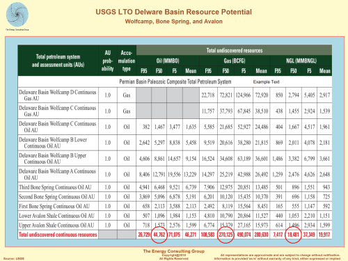Select Delaware Basin Wolfcamp B Lower Continuous Oil AU
Image resolution: width=348 pixels, height=261 pixels.
coord(175,143)
